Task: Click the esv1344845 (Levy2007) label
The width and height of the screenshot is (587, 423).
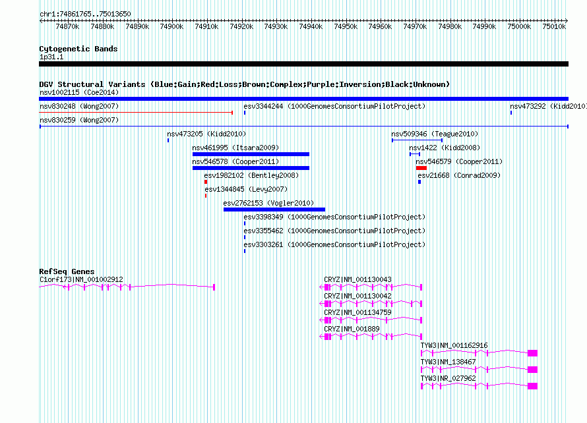Action: [x=246, y=189]
